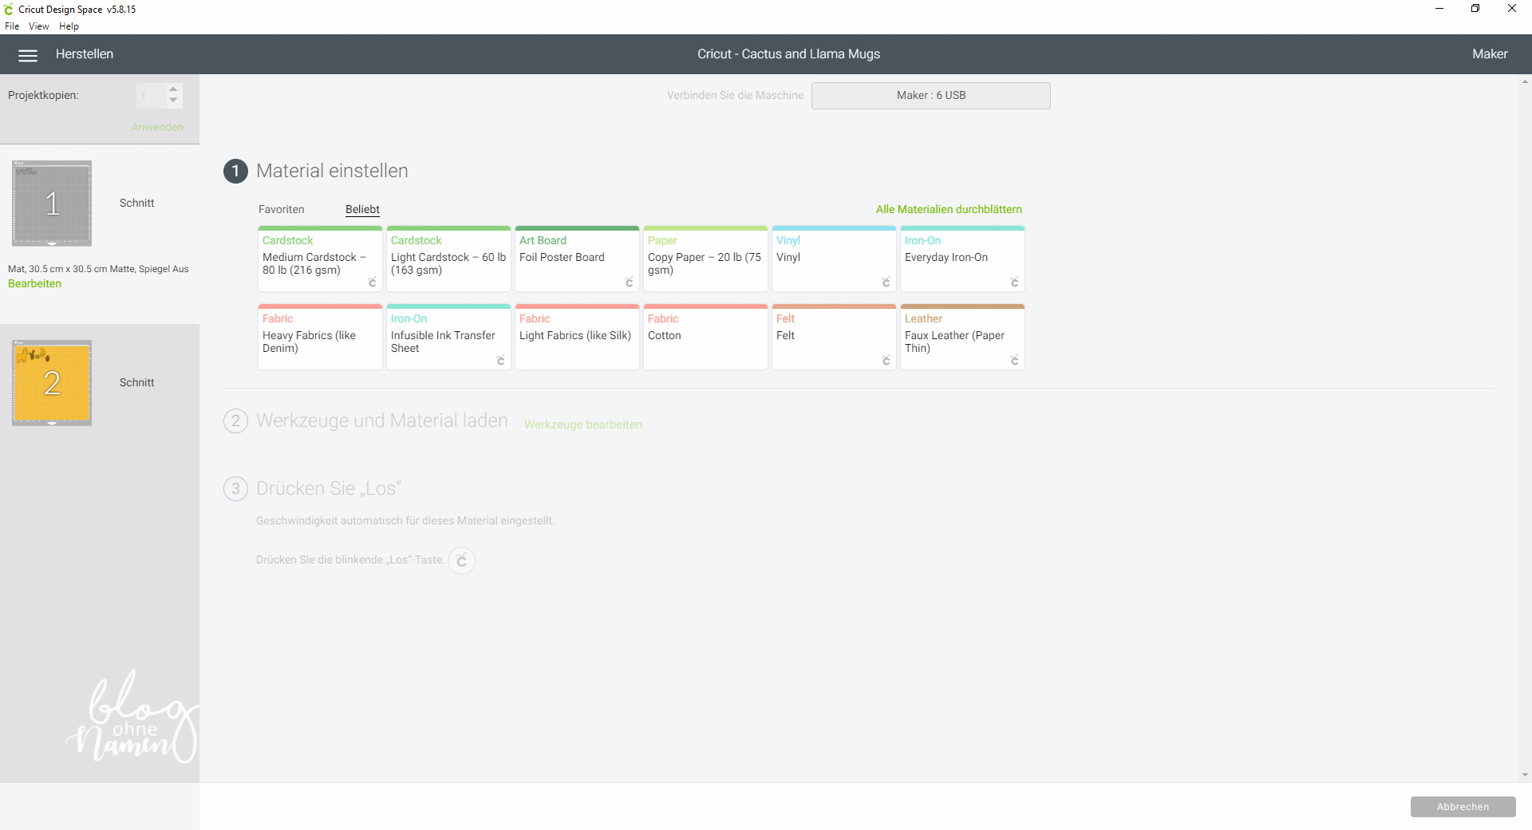Screen dimensions: 1532x830
Task: Decrease project copies with down arrow
Action: [173, 101]
